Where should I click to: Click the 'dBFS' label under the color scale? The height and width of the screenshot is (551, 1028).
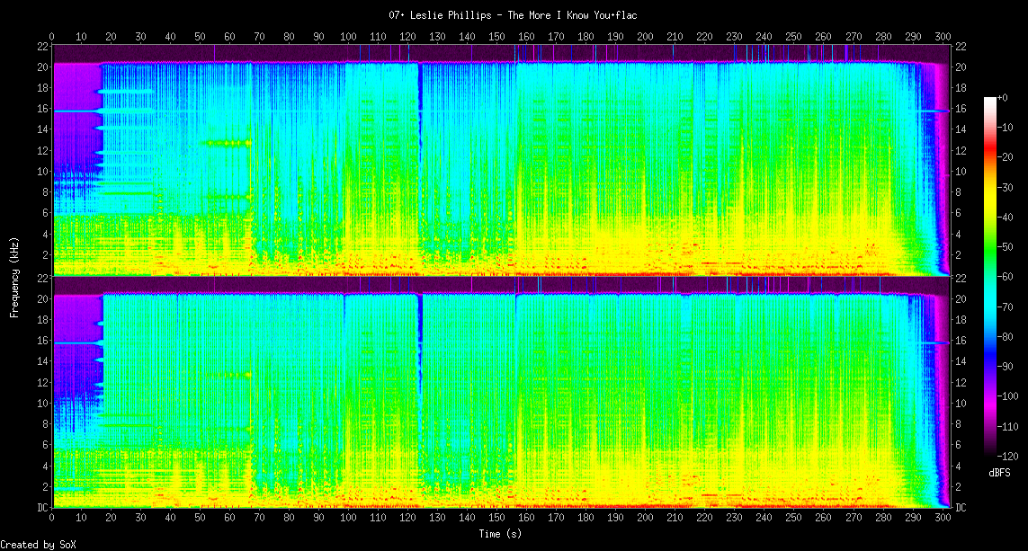click(1000, 472)
